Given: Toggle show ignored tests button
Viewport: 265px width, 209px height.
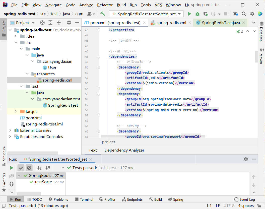Looking at the screenshot, I should [x=29, y=168].
